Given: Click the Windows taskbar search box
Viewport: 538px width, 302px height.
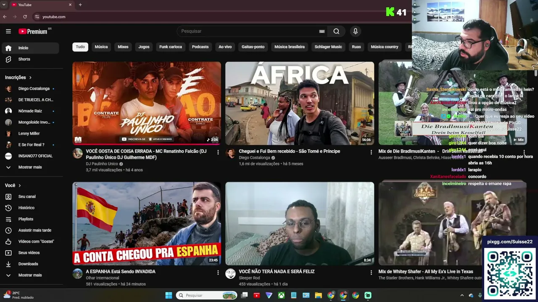Looking at the screenshot, I should click(207, 295).
